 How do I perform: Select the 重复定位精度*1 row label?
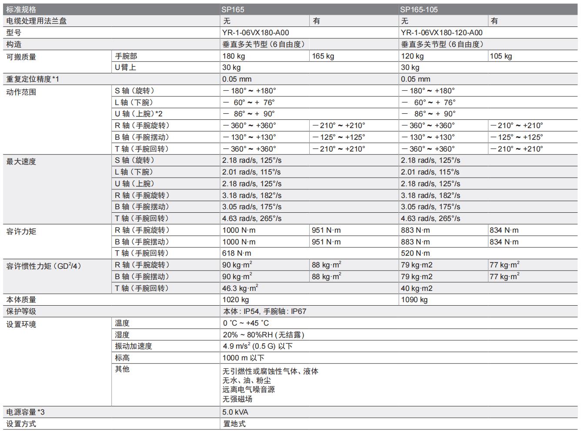(33, 79)
